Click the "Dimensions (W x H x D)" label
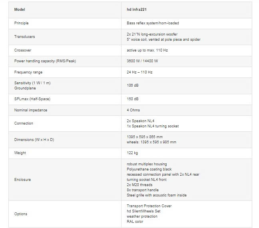259x228 pixels. 34,139
